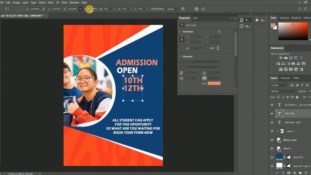The image size is (311, 175).
Task: Add a Color Lookup adjustment
Action: (x=304, y=64)
